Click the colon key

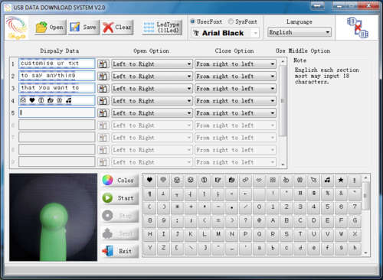click(177, 220)
